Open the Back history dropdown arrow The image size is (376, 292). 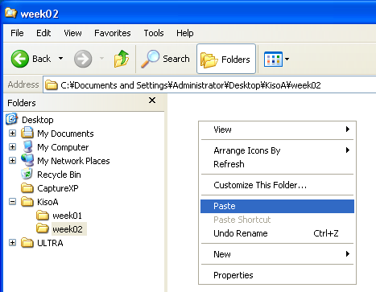[x=61, y=59]
